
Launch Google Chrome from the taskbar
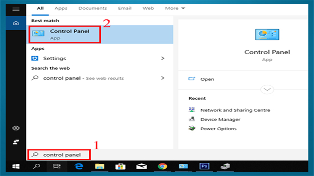pos(162,166)
